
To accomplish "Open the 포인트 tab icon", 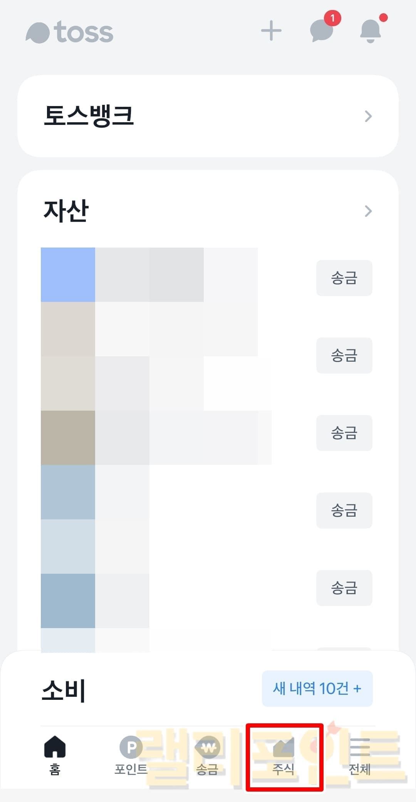I will (131, 755).
